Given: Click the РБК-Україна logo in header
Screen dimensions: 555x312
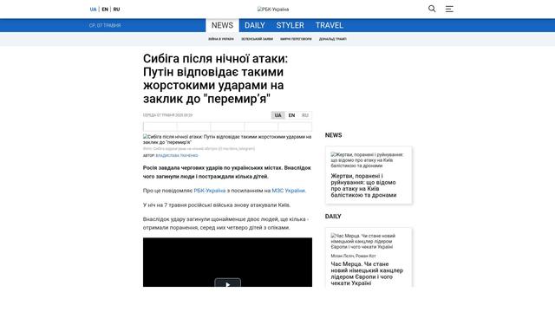Looking at the screenshot, I should click(273, 10).
